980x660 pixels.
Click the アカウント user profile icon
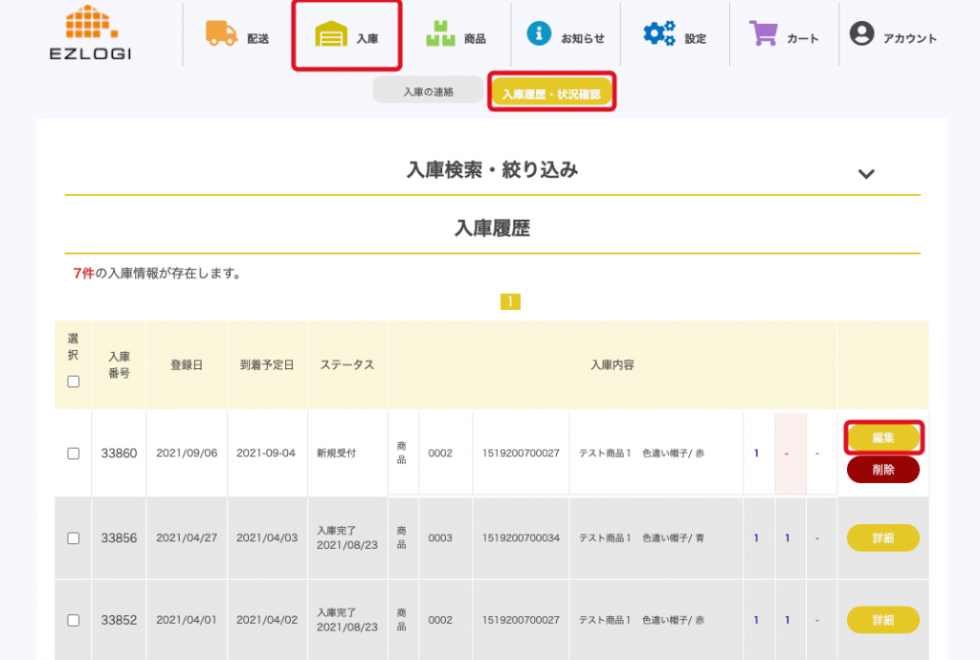pos(862,34)
